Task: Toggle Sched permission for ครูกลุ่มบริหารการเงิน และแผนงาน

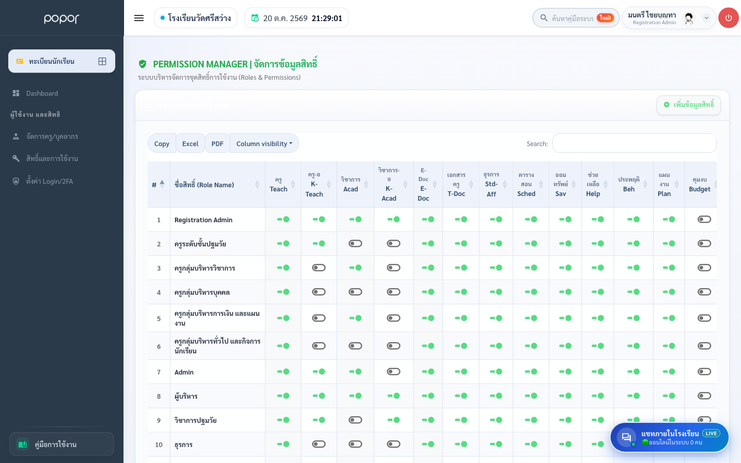Action: click(x=531, y=318)
